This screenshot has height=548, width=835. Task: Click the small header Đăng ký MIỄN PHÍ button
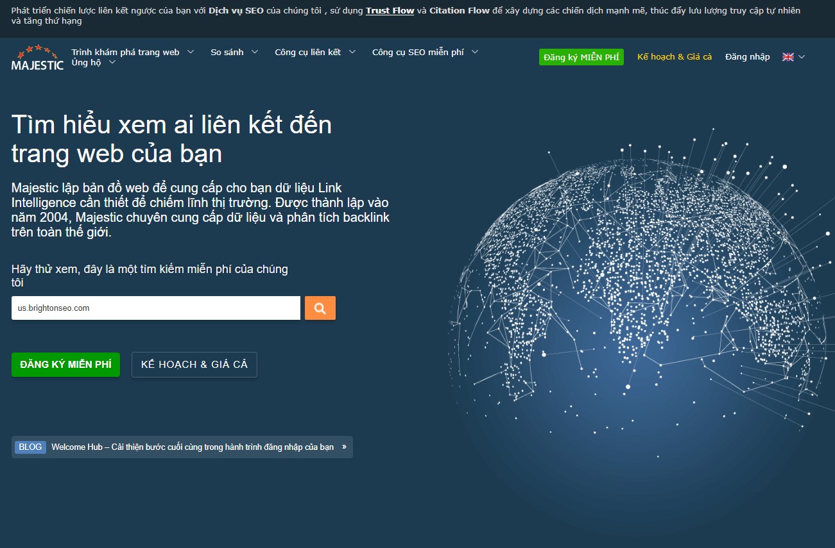coord(581,57)
